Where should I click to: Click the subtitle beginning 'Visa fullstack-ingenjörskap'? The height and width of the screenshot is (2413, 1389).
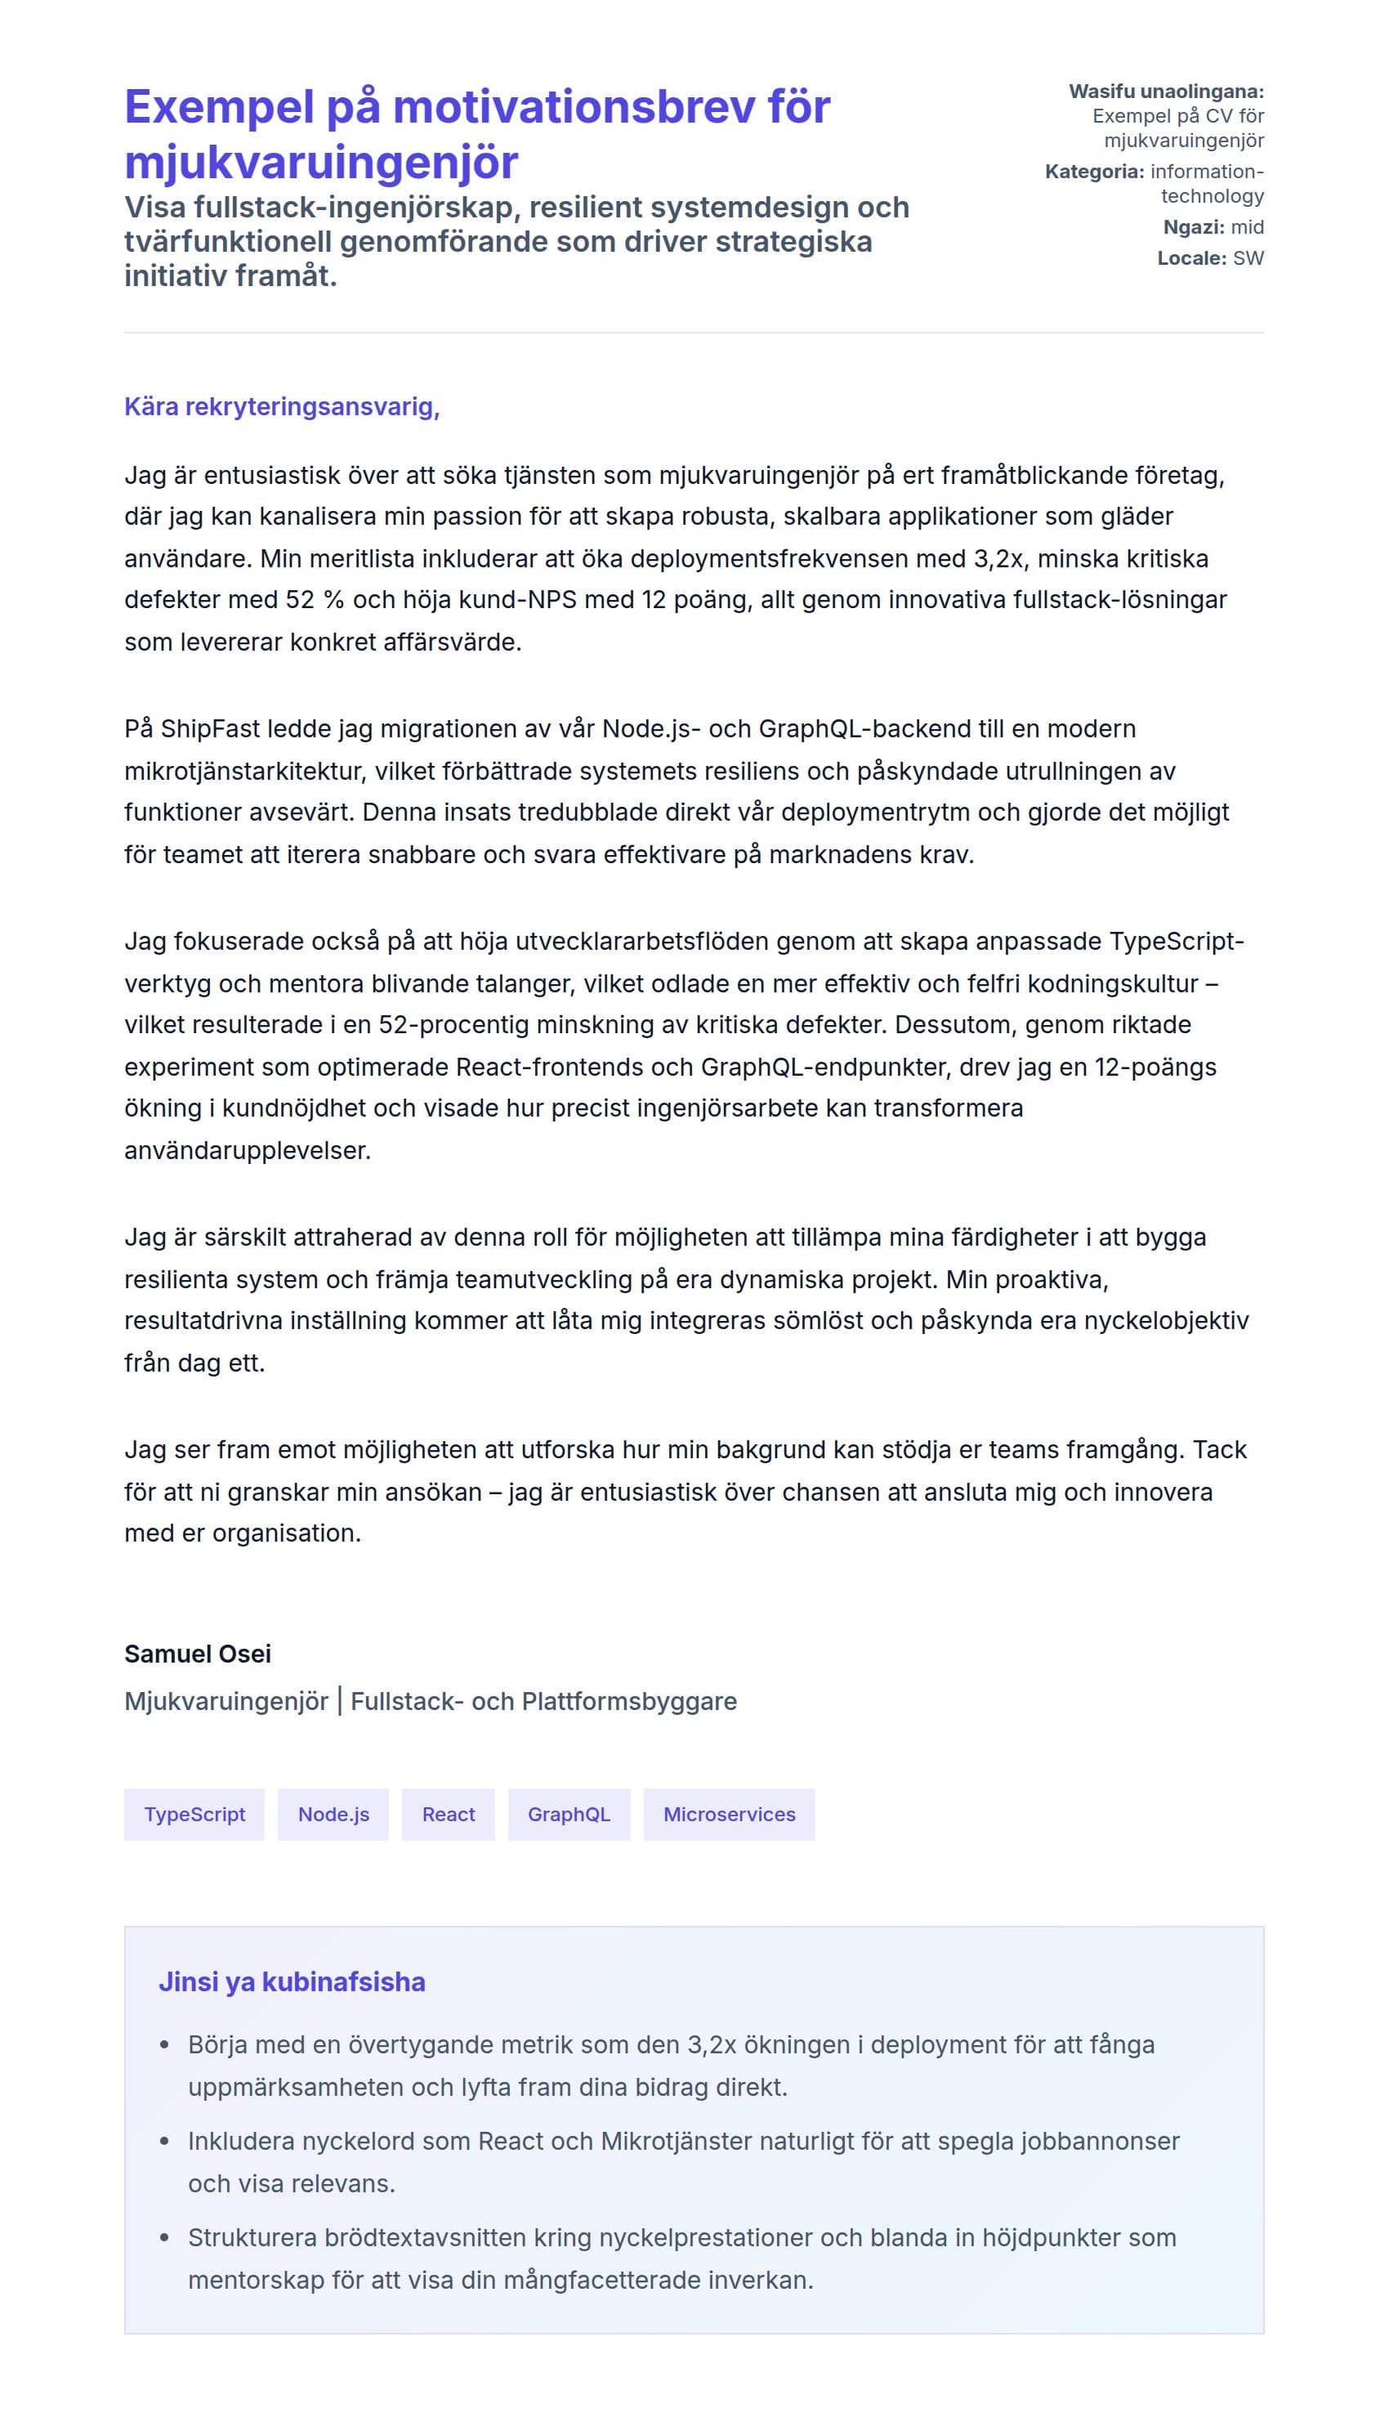(x=515, y=241)
